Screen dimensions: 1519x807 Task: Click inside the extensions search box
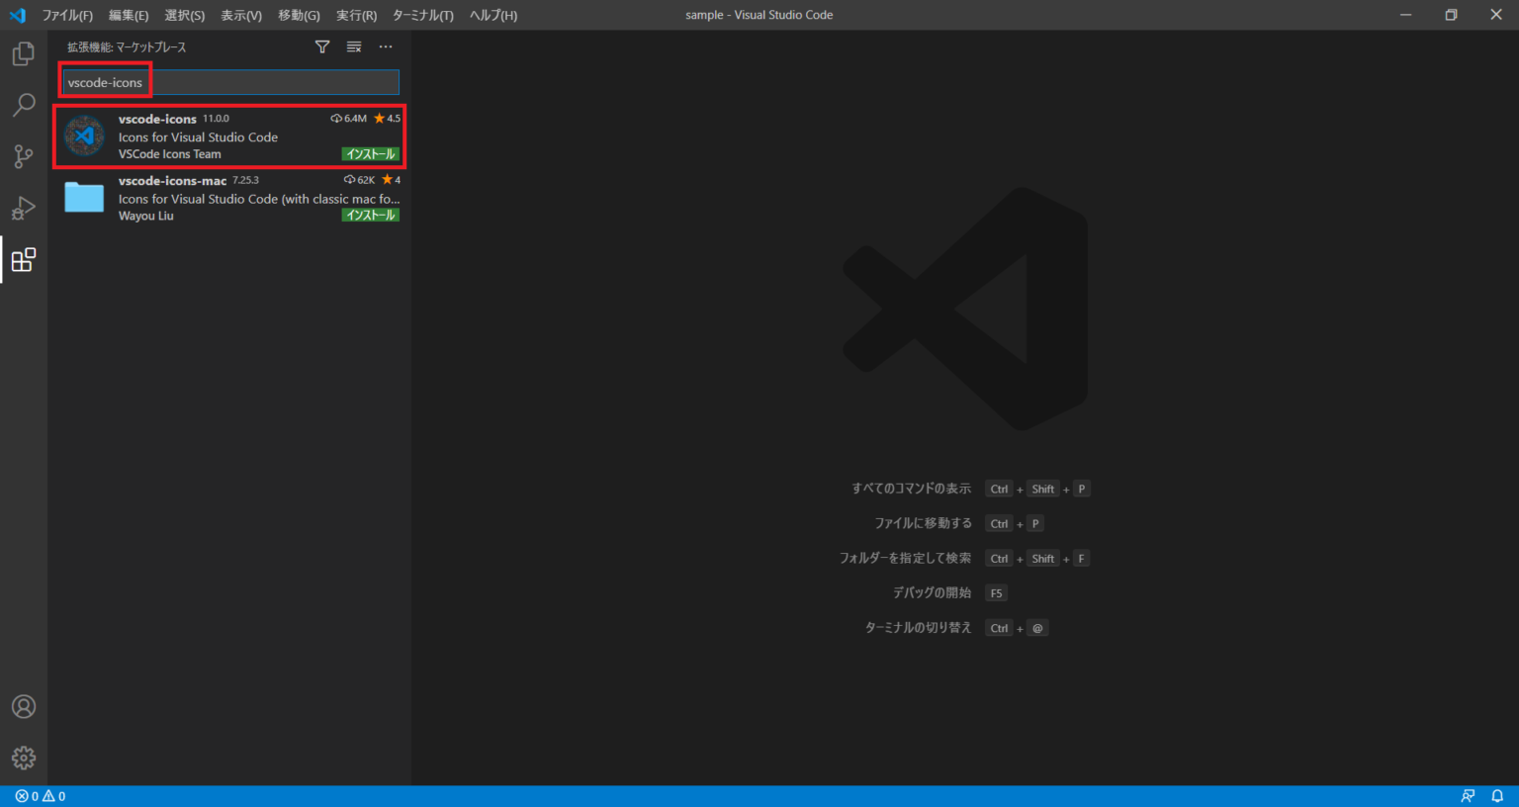tap(227, 82)
